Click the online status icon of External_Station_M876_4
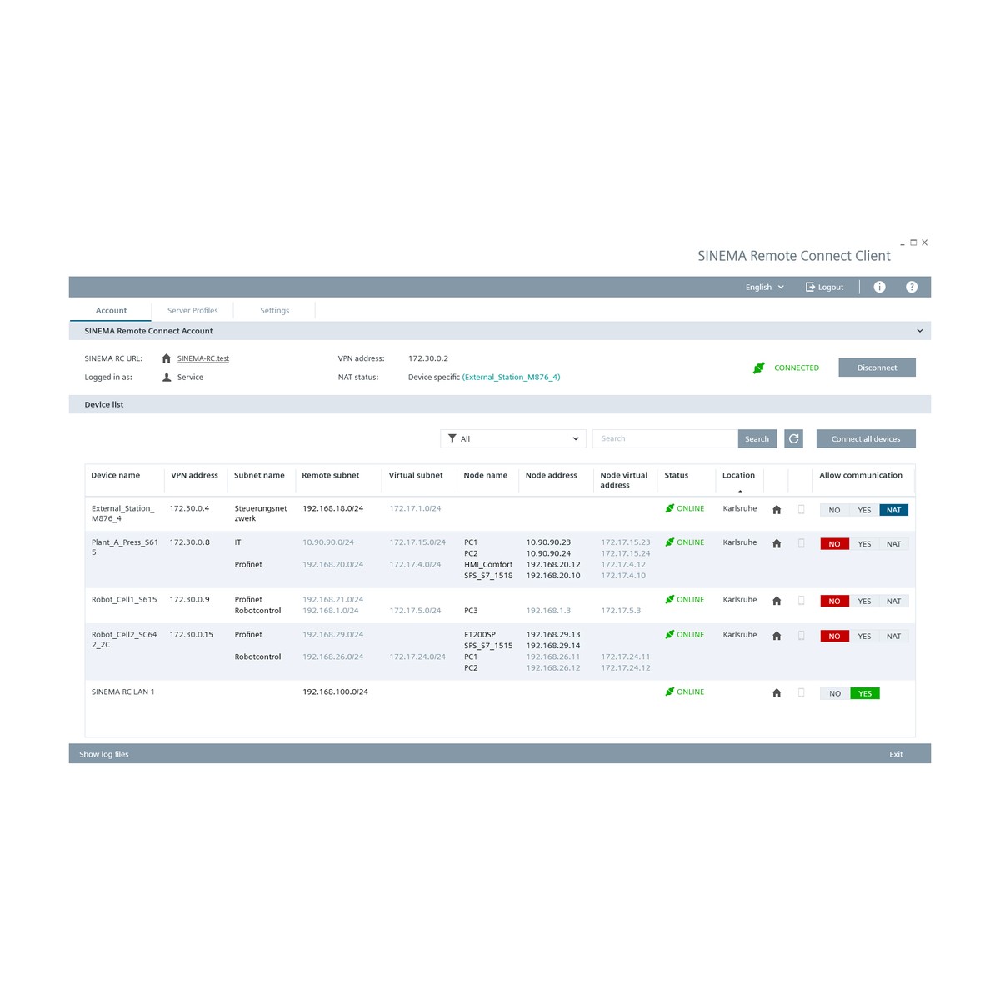The height and width of the screenshot is (1000, 1000). (x=670, y=508)
